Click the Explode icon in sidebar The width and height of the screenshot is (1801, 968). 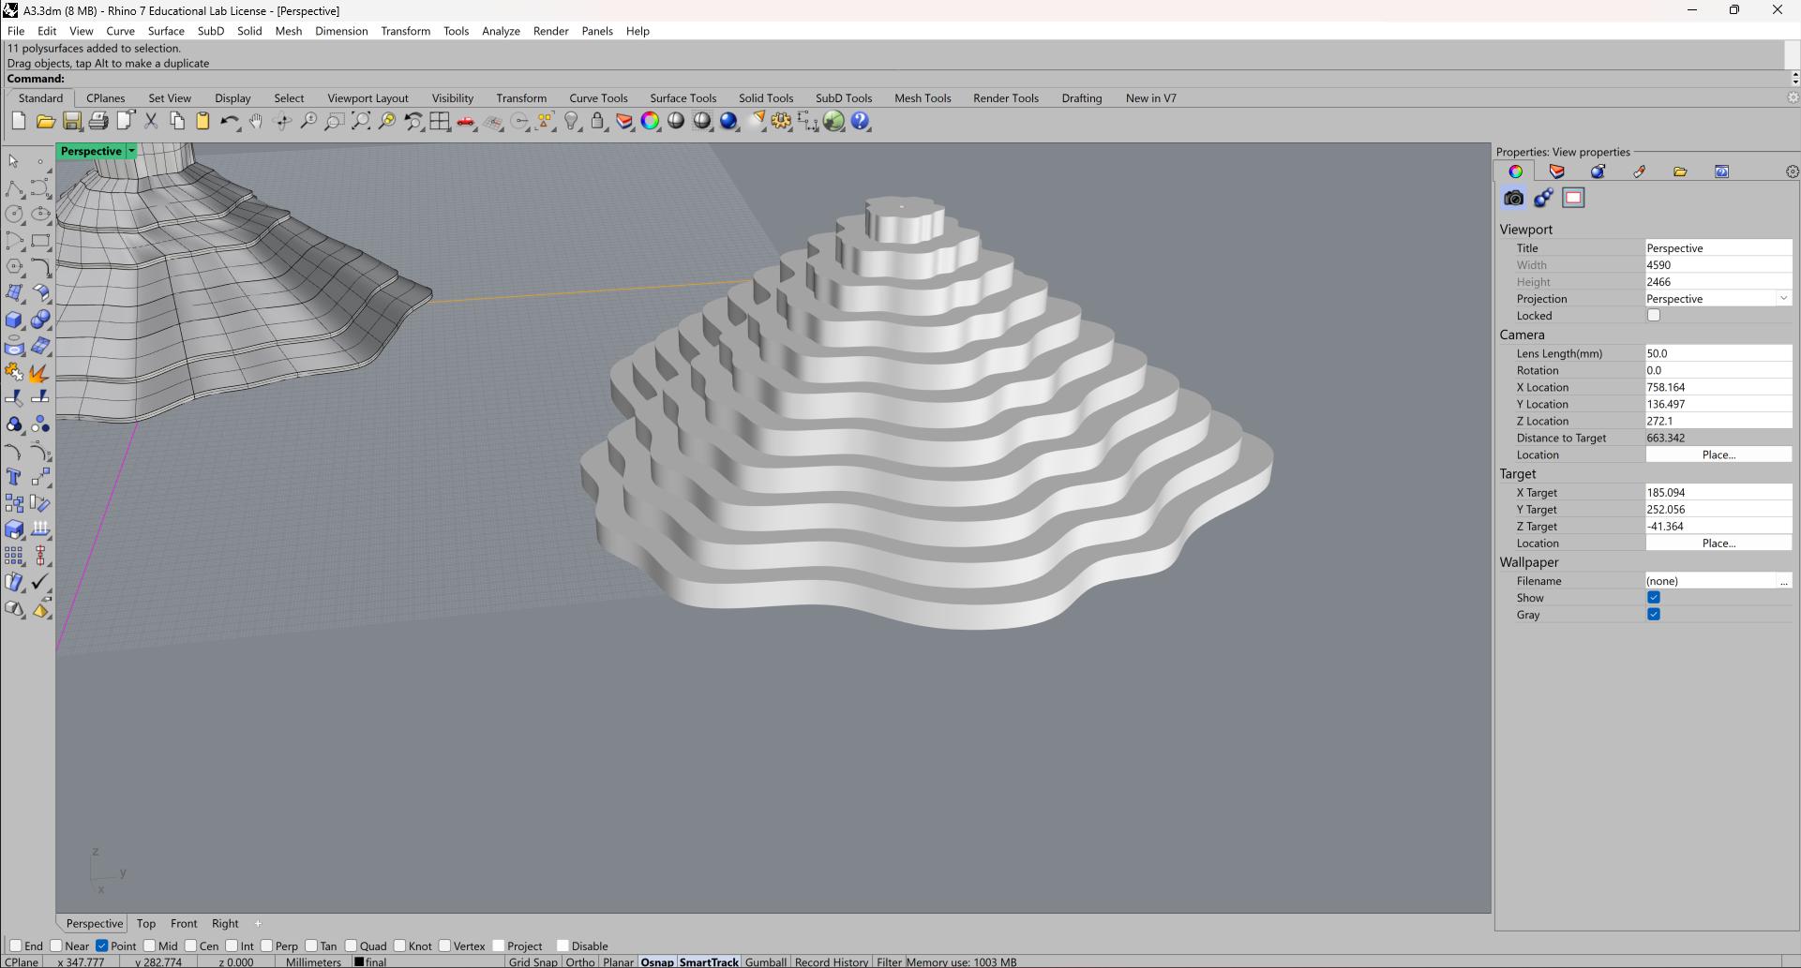(40, 373)
